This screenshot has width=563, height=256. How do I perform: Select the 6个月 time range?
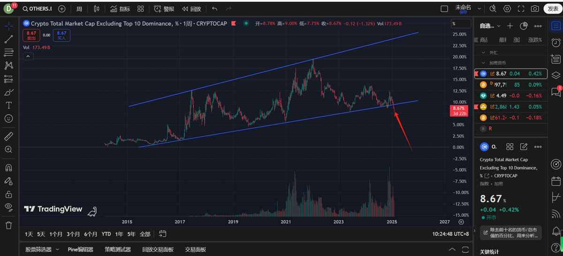91,234
